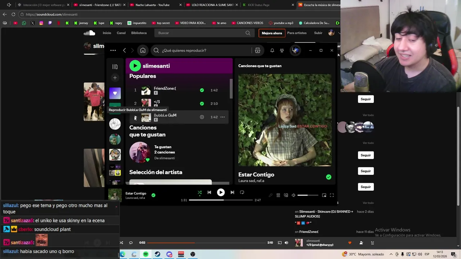Viewport: 461px width, 259px height.
Task: Open now-playing cover thumbnail in Spotify bar
Action: (115, 195)
